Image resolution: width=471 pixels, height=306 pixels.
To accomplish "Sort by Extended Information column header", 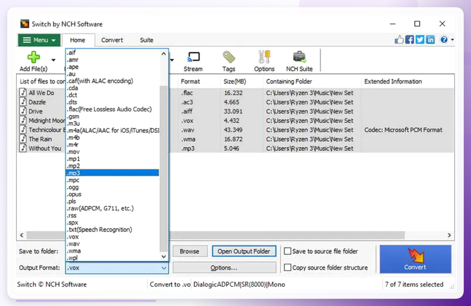I will [407, 82].
